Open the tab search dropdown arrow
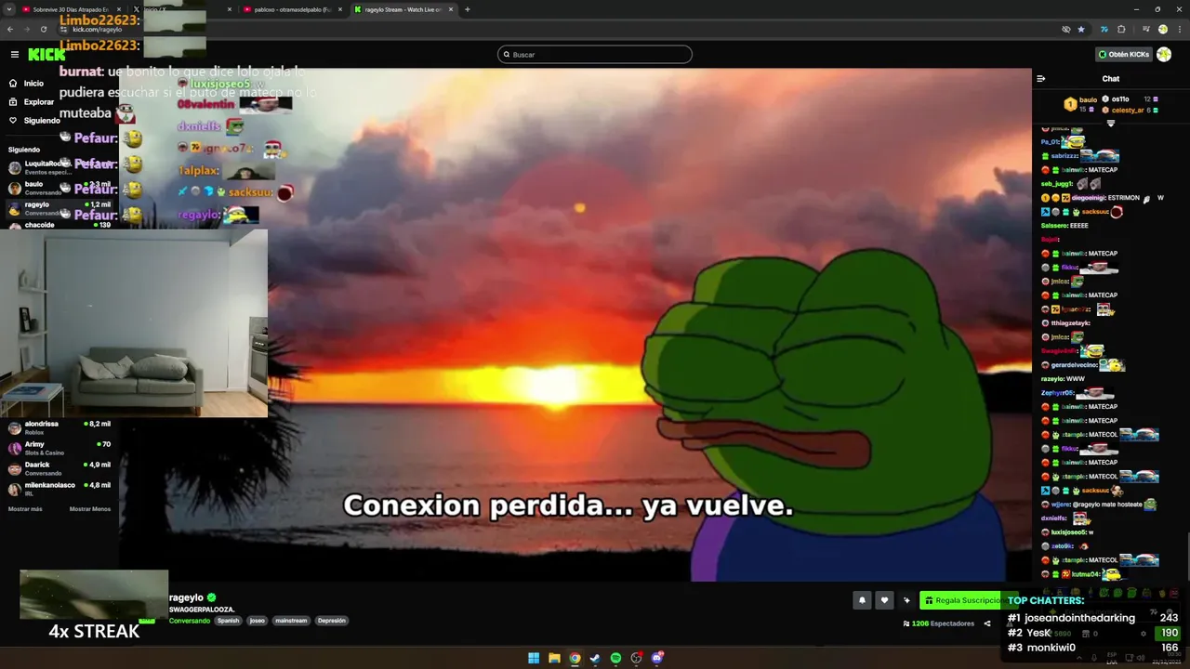This screenshot has width=1190, height=669. tap(9, 9)
